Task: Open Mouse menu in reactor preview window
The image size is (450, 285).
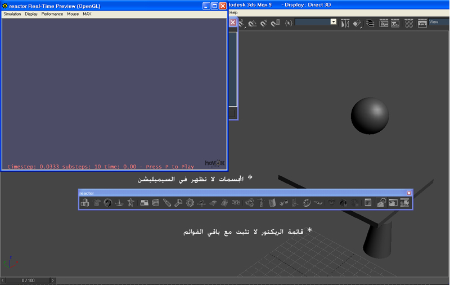Action: click(73, 14)
